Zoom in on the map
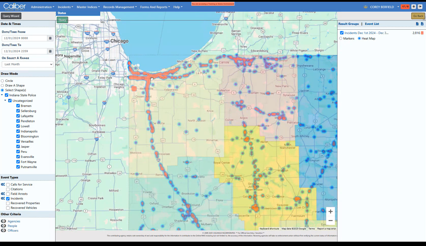Screen dimensions: 426x246 (330, 211)
